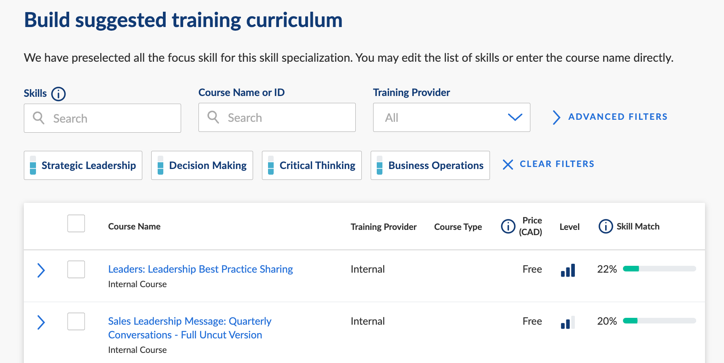724x363 pixels.
Task: Click magnifier icon in Course Name search
Action: 213,117
